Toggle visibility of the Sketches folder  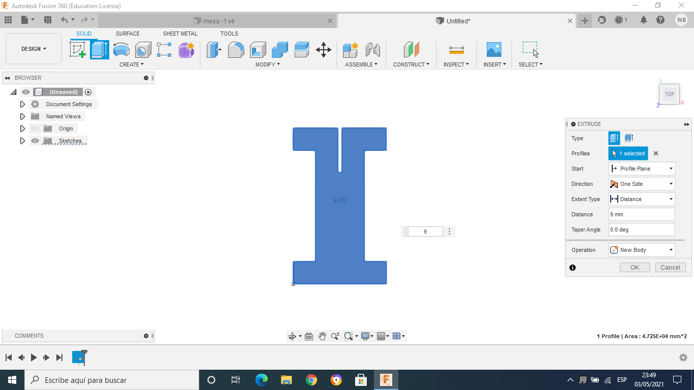(35, 141)
